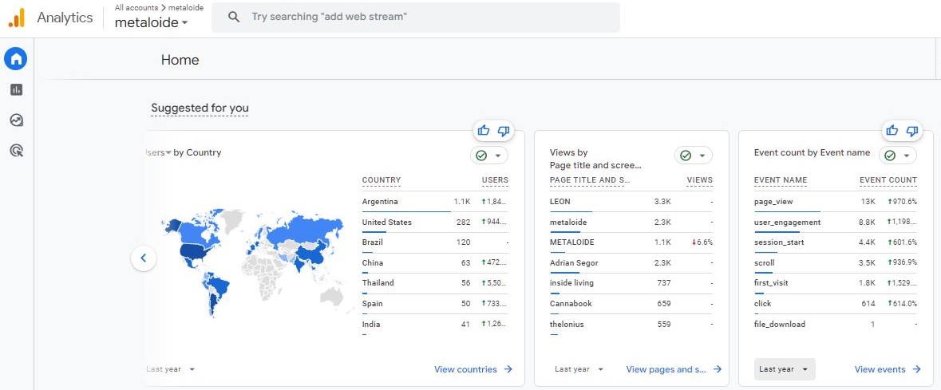The height and width of the screenshot is (390, 941).
Task: Open the Reports bar-chart icon
Action: [x=16, y=89]
